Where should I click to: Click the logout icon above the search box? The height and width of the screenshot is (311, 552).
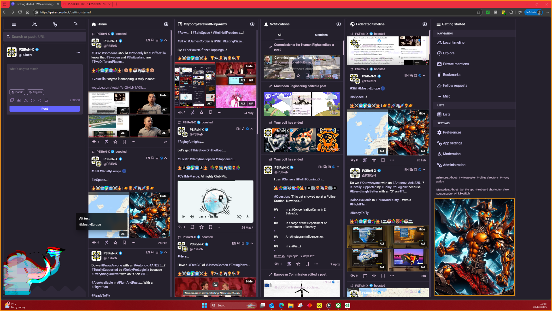point(75,24)
